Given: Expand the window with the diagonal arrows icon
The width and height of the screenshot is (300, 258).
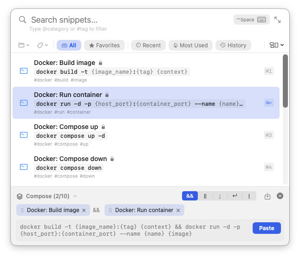Looking at the screenshot, I should pyautogui.click(x=277, y=19).
